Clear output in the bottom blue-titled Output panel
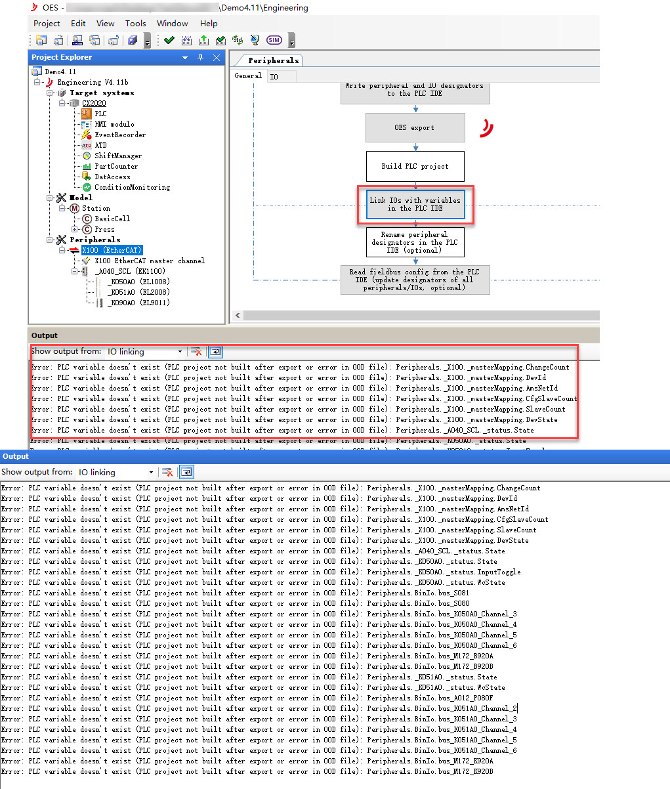This screenshot has height=789, width=670. pos(167,472)
